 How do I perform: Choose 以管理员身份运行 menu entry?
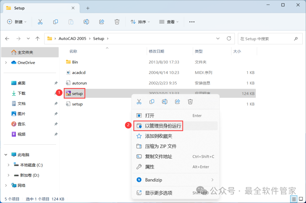pos(175,126)
